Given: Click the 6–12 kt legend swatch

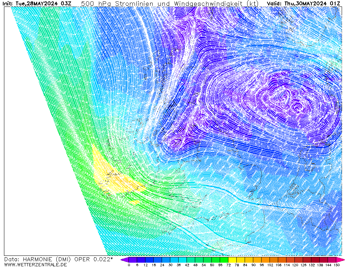Looking at the screenshot, I should coord(141,260).
